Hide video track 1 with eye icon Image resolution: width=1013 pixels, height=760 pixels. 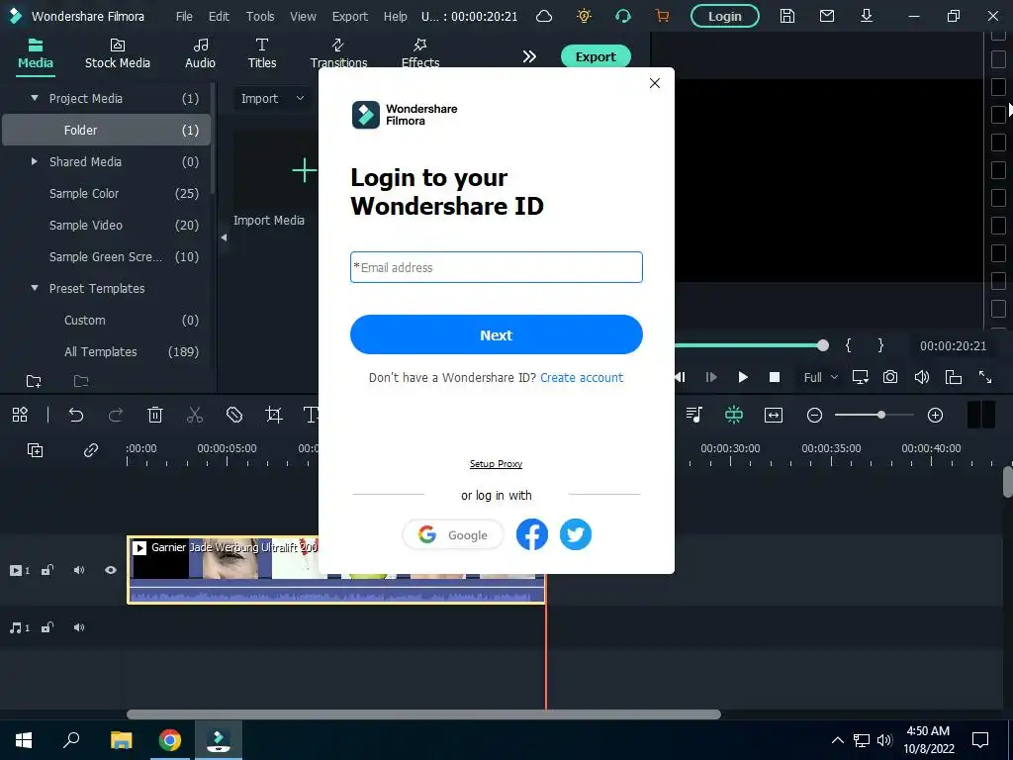tap(111, 570)
